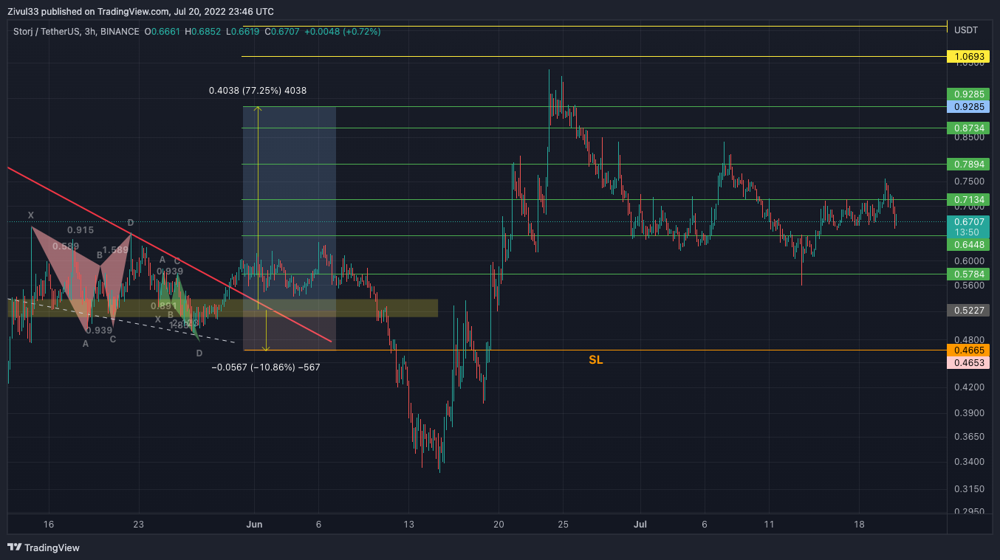The image size is (1000, 560).
Task: Click the gray 0.5227 price label
Action: click(x=968, y=311)
